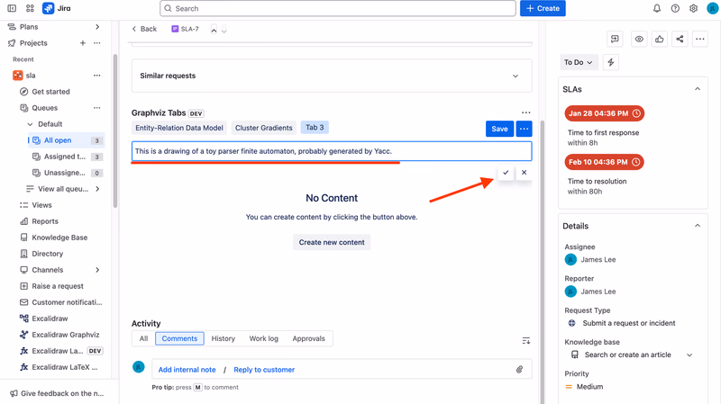Open the settings gear icon

coord(693,8)
